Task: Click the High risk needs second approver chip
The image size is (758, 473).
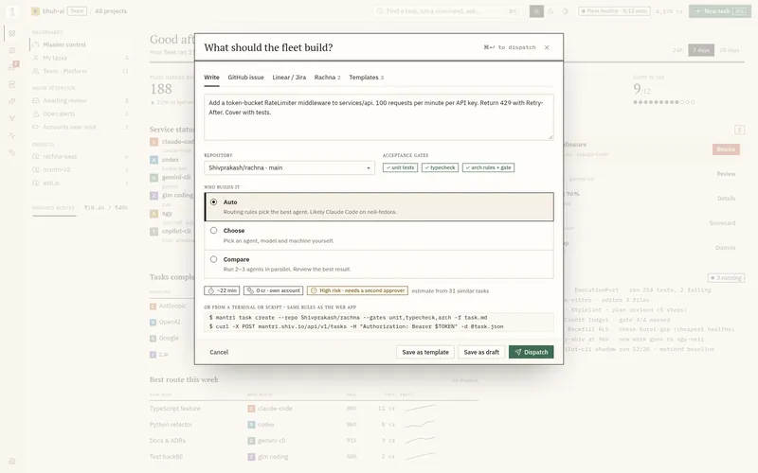Action: pos(357,290)
